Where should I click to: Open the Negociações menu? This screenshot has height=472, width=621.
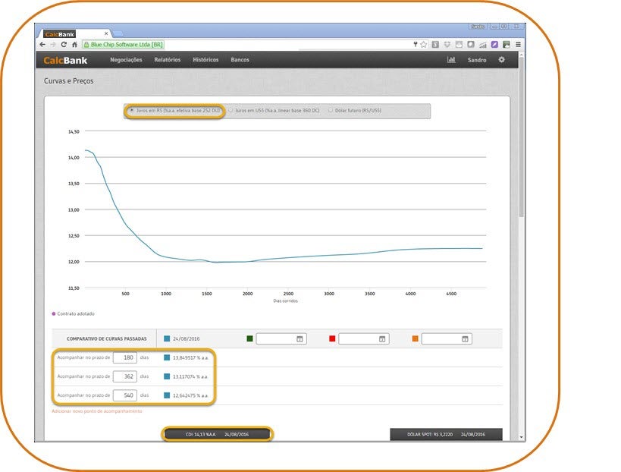126,60
